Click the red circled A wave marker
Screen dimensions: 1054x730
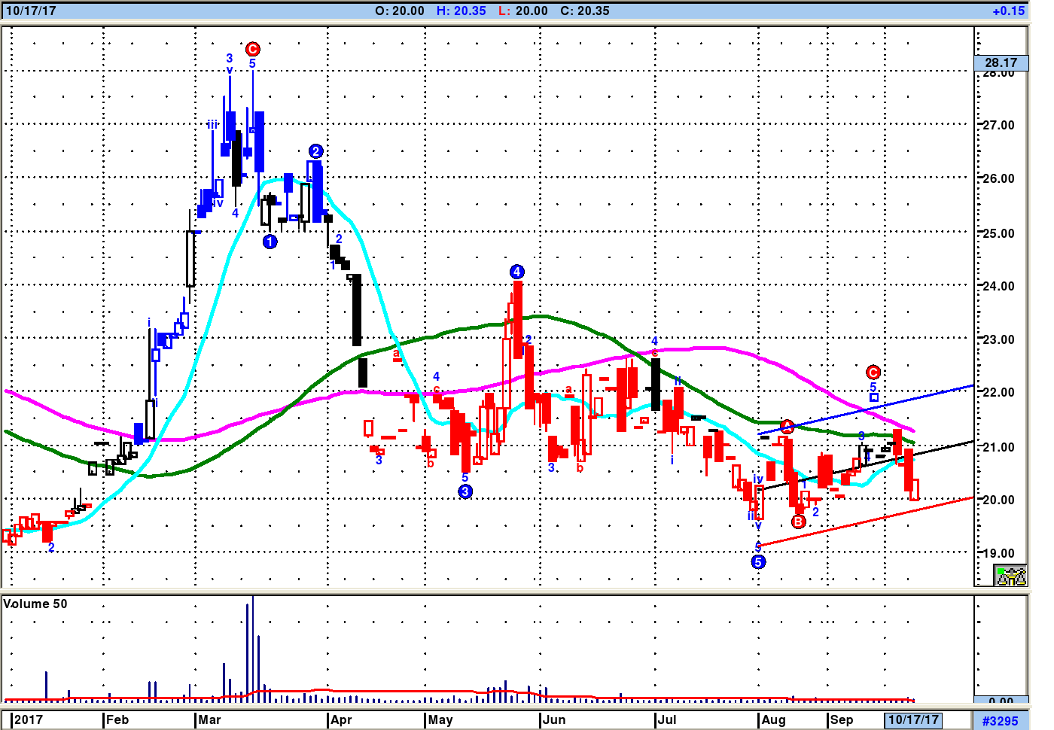(787, 427)
